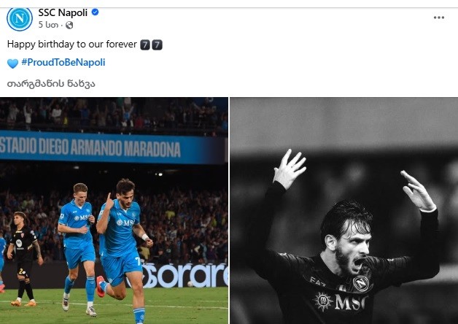Click the first keycap 7 emoji

pyautogui.click(x=145, y=45)
